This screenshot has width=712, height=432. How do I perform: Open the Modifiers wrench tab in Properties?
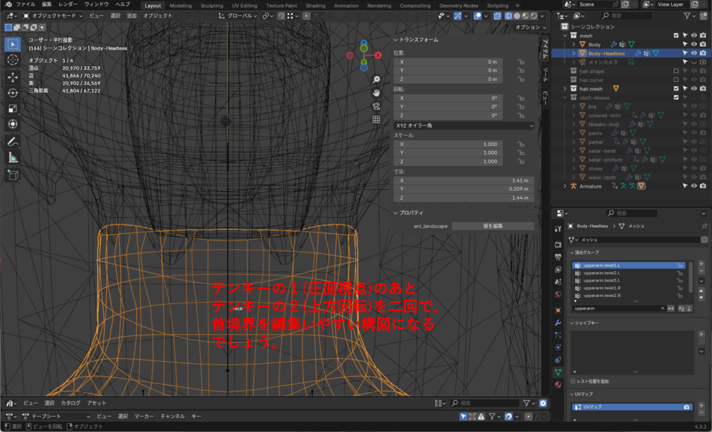558,323
